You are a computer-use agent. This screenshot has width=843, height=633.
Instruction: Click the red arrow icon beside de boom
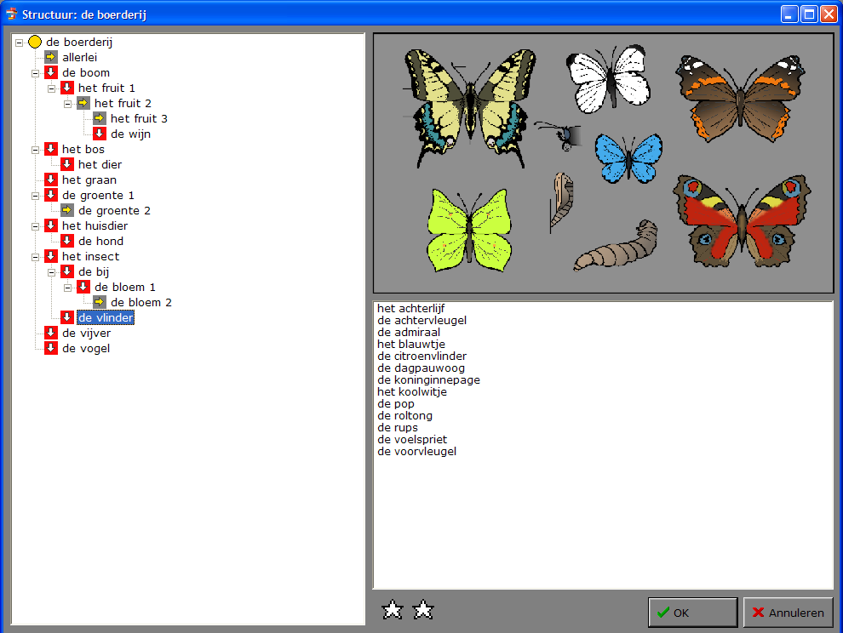[51, 72]
